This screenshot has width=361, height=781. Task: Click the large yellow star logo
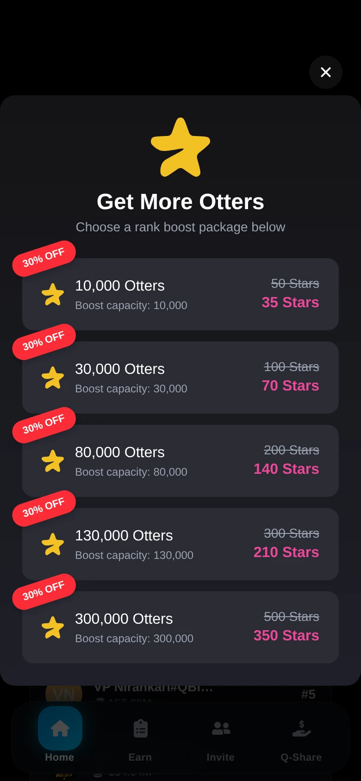tap(180, 148)
